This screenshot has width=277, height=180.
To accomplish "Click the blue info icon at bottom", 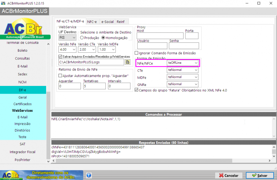I will 89,175.
